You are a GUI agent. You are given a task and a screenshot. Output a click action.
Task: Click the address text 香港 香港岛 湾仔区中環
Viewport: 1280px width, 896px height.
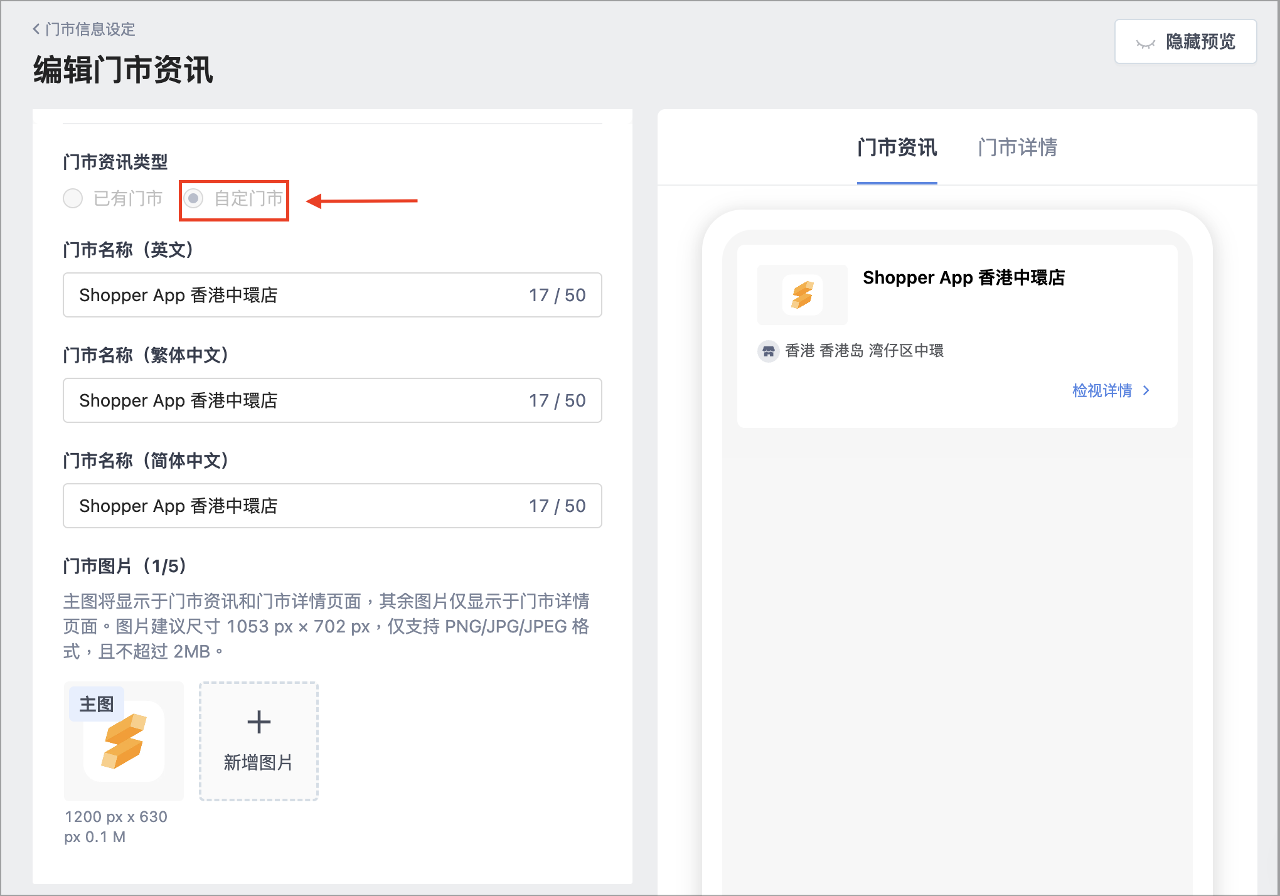click(x=864, y=351)
